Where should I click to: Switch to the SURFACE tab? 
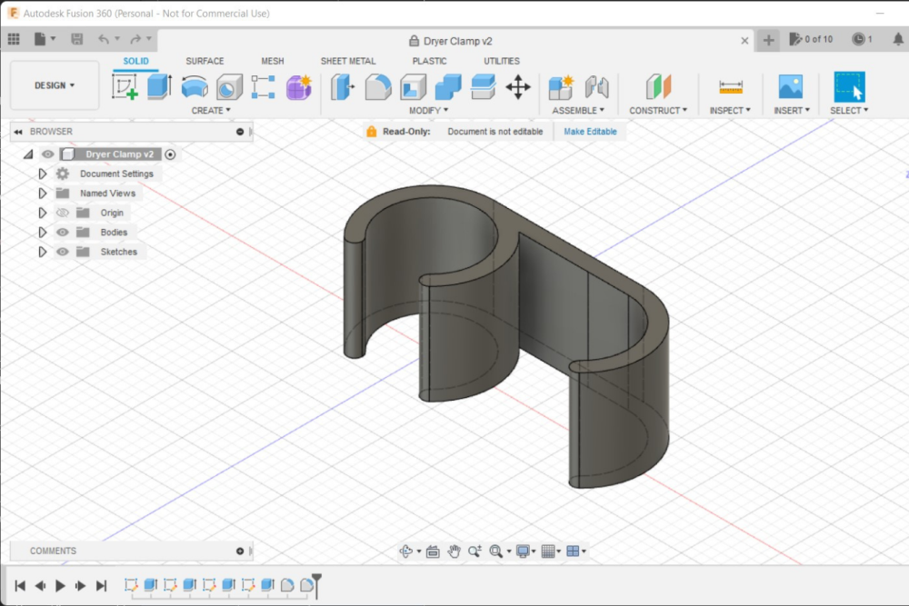pos(205,61)
